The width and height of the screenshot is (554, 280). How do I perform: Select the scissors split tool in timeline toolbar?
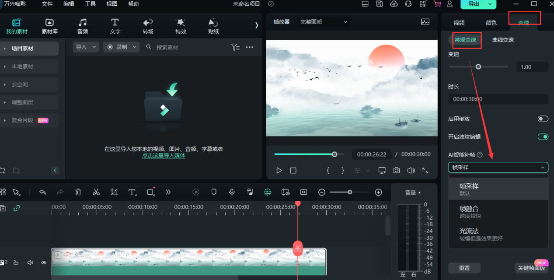point(96,192)
